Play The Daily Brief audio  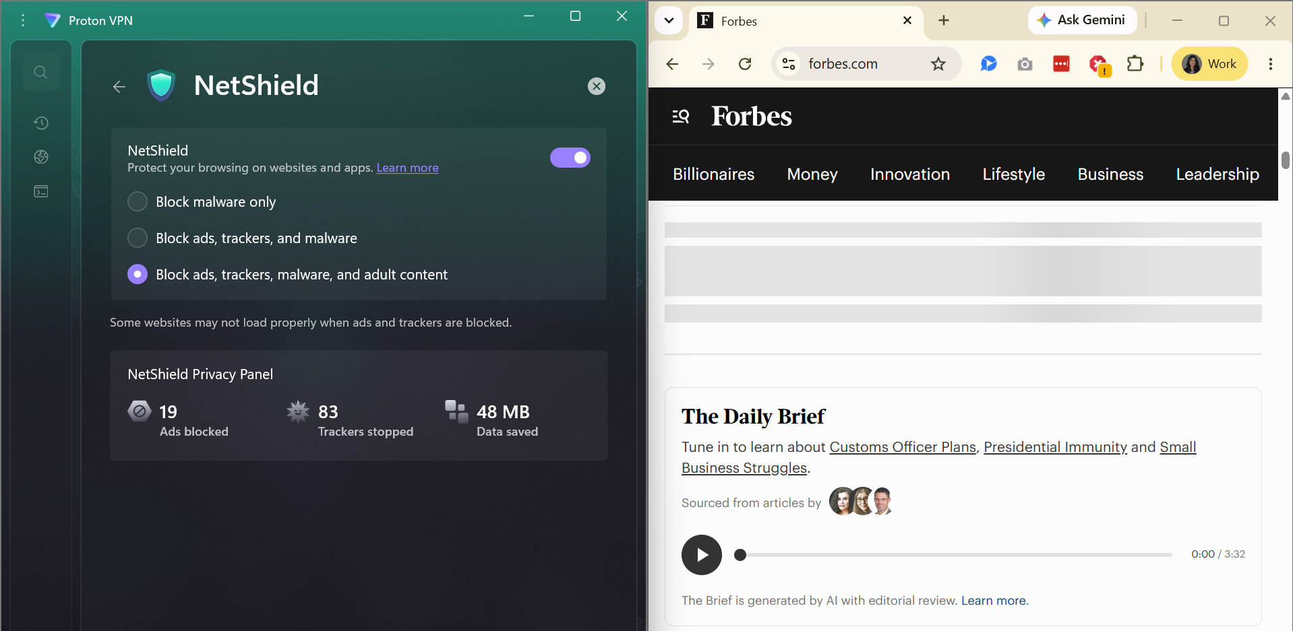(x=702, y=555)
